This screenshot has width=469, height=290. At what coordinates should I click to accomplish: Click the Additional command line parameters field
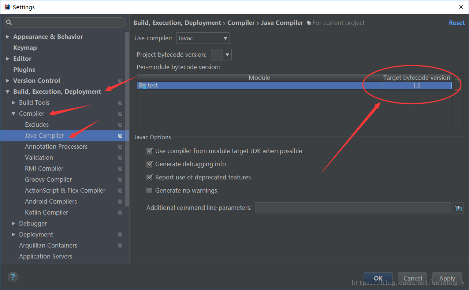353,208
